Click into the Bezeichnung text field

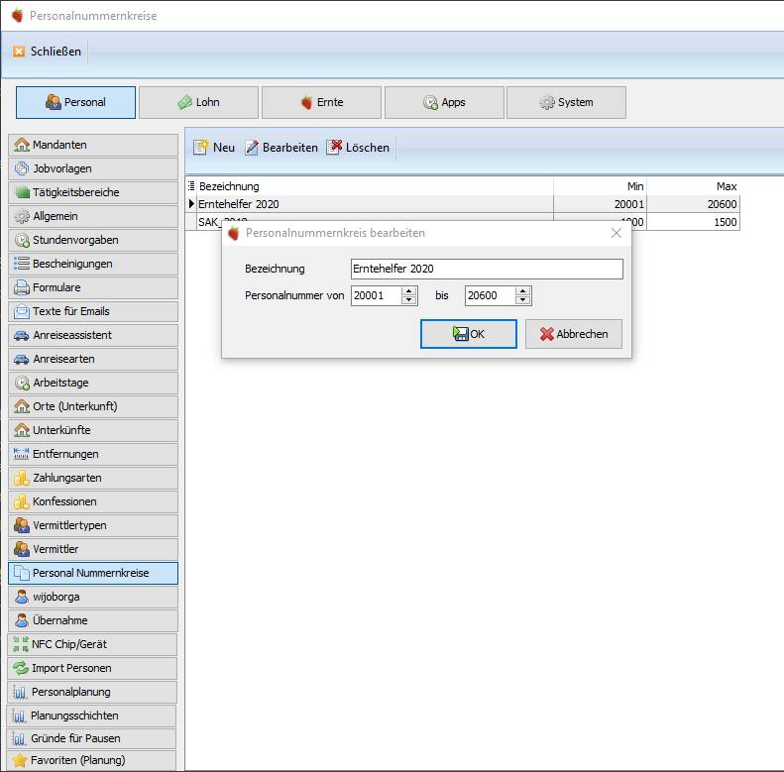[487, 269]
